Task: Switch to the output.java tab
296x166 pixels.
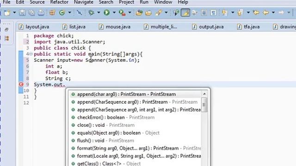Action: tap(208, 27)
